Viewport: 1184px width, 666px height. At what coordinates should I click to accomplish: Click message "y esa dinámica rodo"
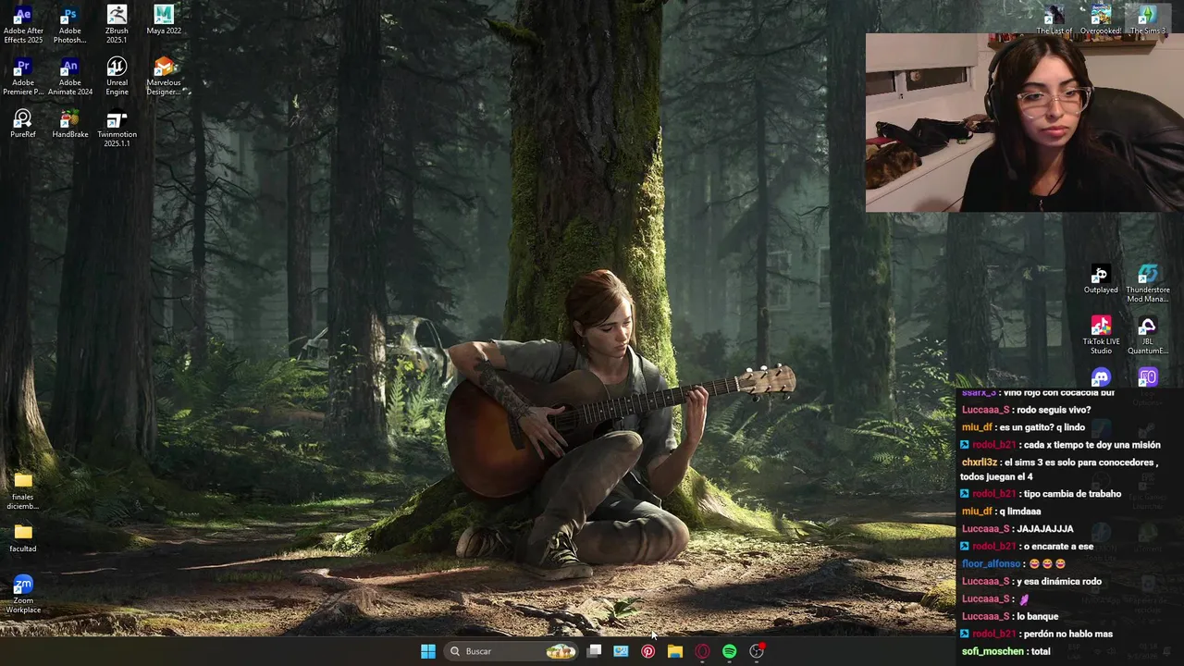1059,581
